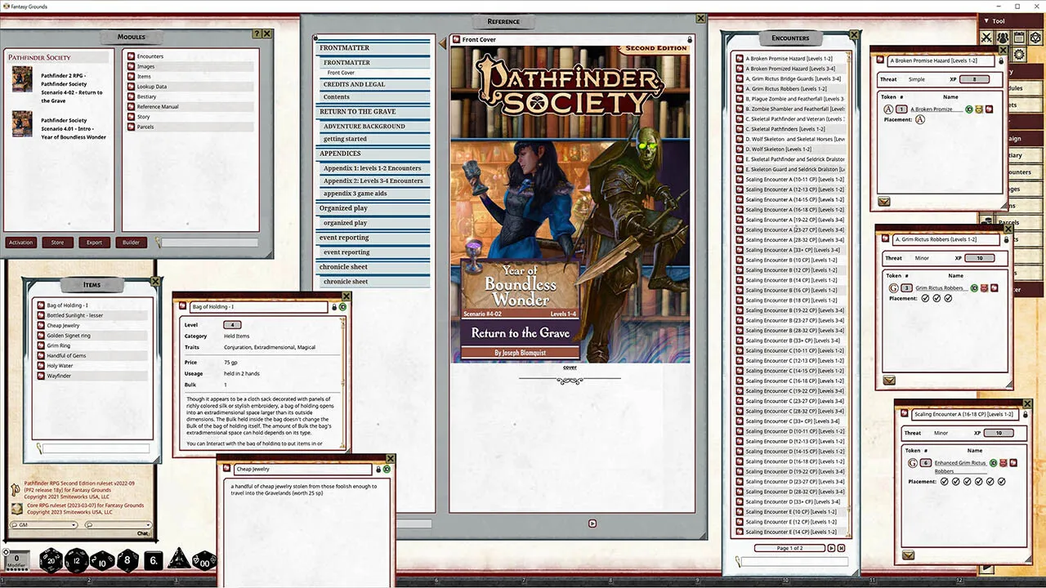This screenshot has width=1046, height=588.
Task: Toggle first placement check in Grim Rictus Robbers
Action: point(925,298)
